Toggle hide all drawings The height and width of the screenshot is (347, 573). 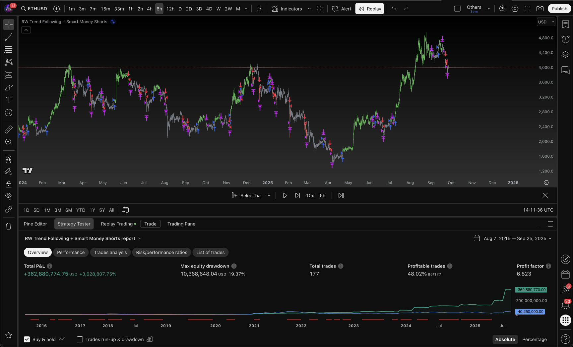[9, 197]
